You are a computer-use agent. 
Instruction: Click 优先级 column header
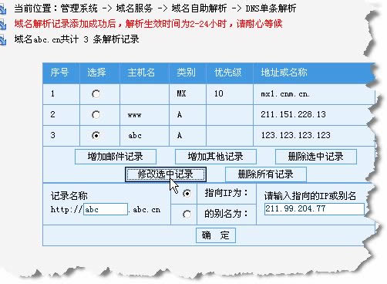coord(228,73)
